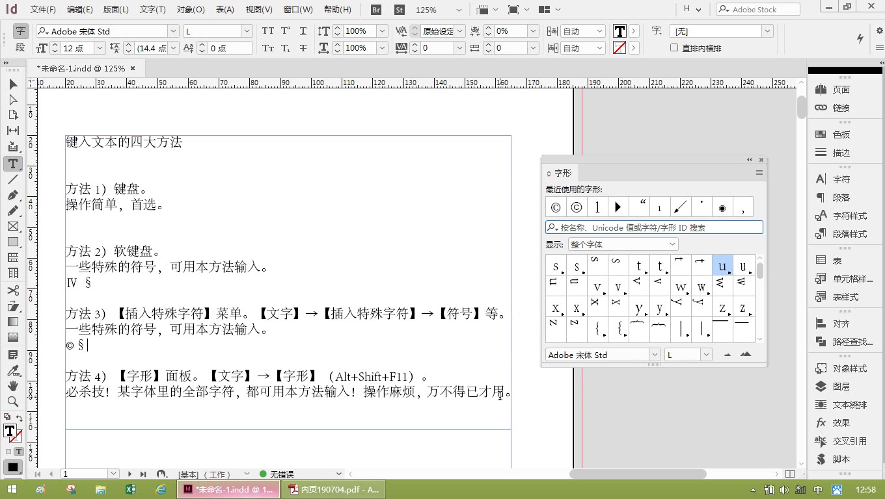
Task: Switch to paragraph formatting controls (段)
Action: [20, 47]
